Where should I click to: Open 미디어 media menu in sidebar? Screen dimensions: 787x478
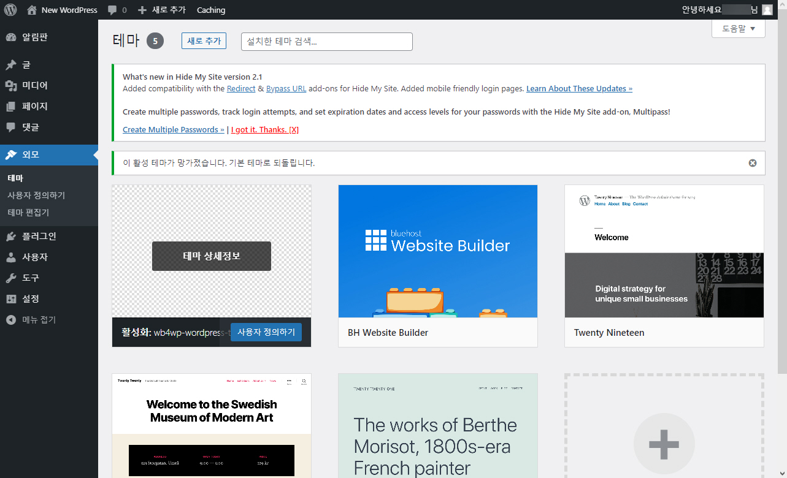tap(49, 85)
